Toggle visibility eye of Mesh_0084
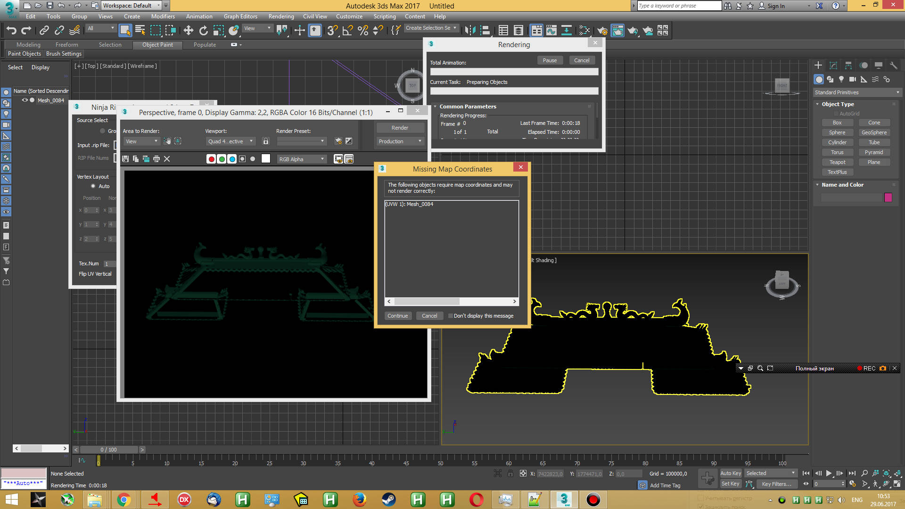 [x=25, y=100]
